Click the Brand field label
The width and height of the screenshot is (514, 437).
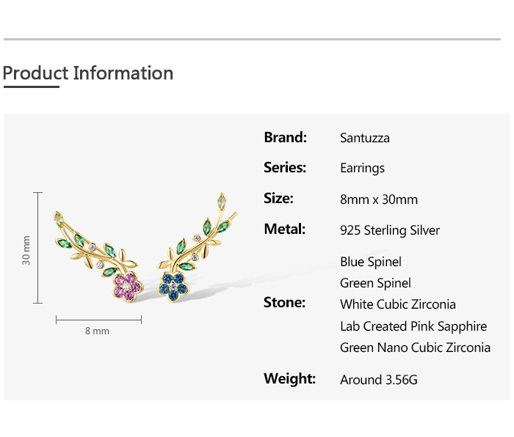(285, 137)
